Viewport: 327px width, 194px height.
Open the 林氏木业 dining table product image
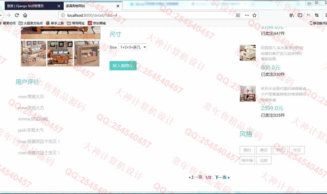pos(248,94)
